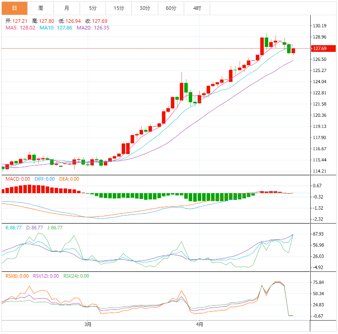This screenshot has width=338, height=334.
Task: Click the RSI(24) indicator label
Action: [76, 276]
